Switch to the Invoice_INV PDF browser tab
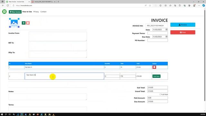 [x=44, y=2]
